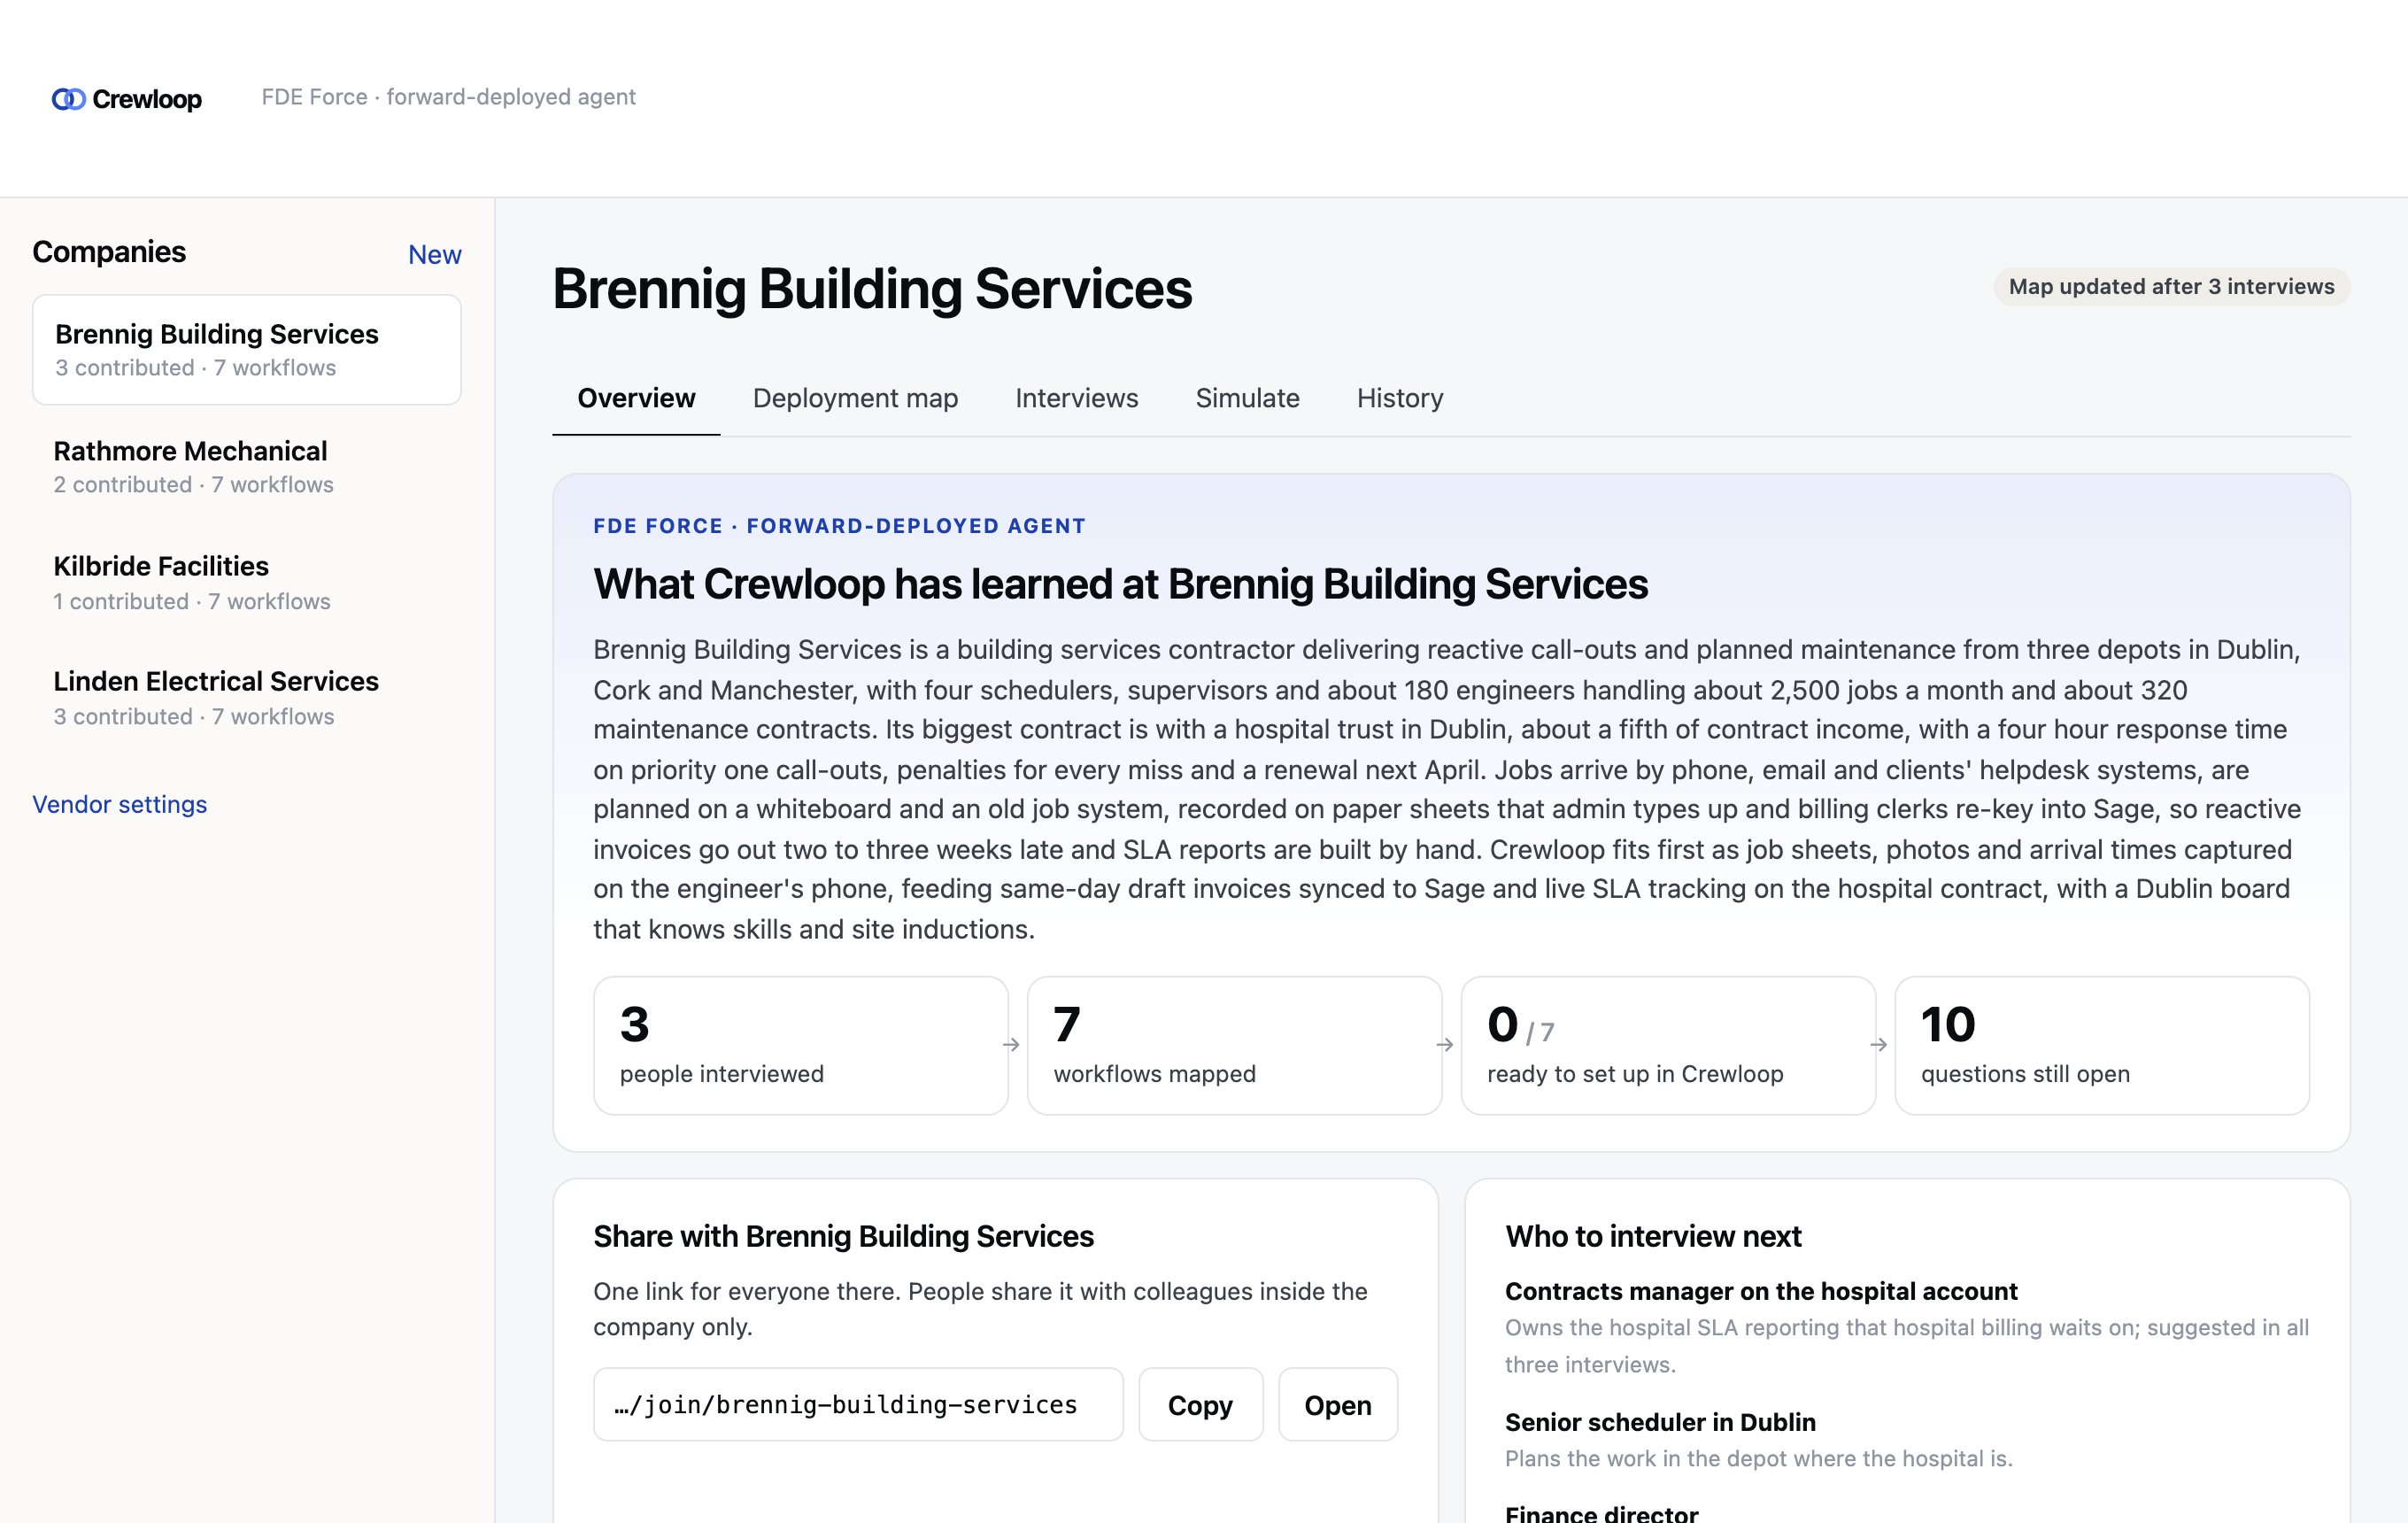
Task: Click What Crewloop has learned heading
Action: pos(1120,584)
